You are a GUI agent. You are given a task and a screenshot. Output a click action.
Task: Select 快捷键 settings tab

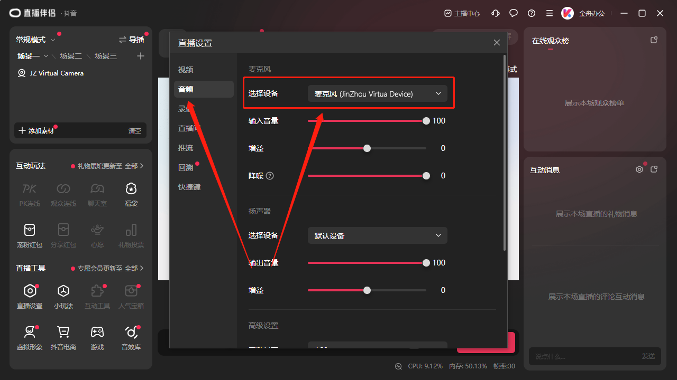tap(204, 187)
